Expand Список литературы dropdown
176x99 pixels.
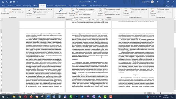pyautogui.click(x=91, y=15)
